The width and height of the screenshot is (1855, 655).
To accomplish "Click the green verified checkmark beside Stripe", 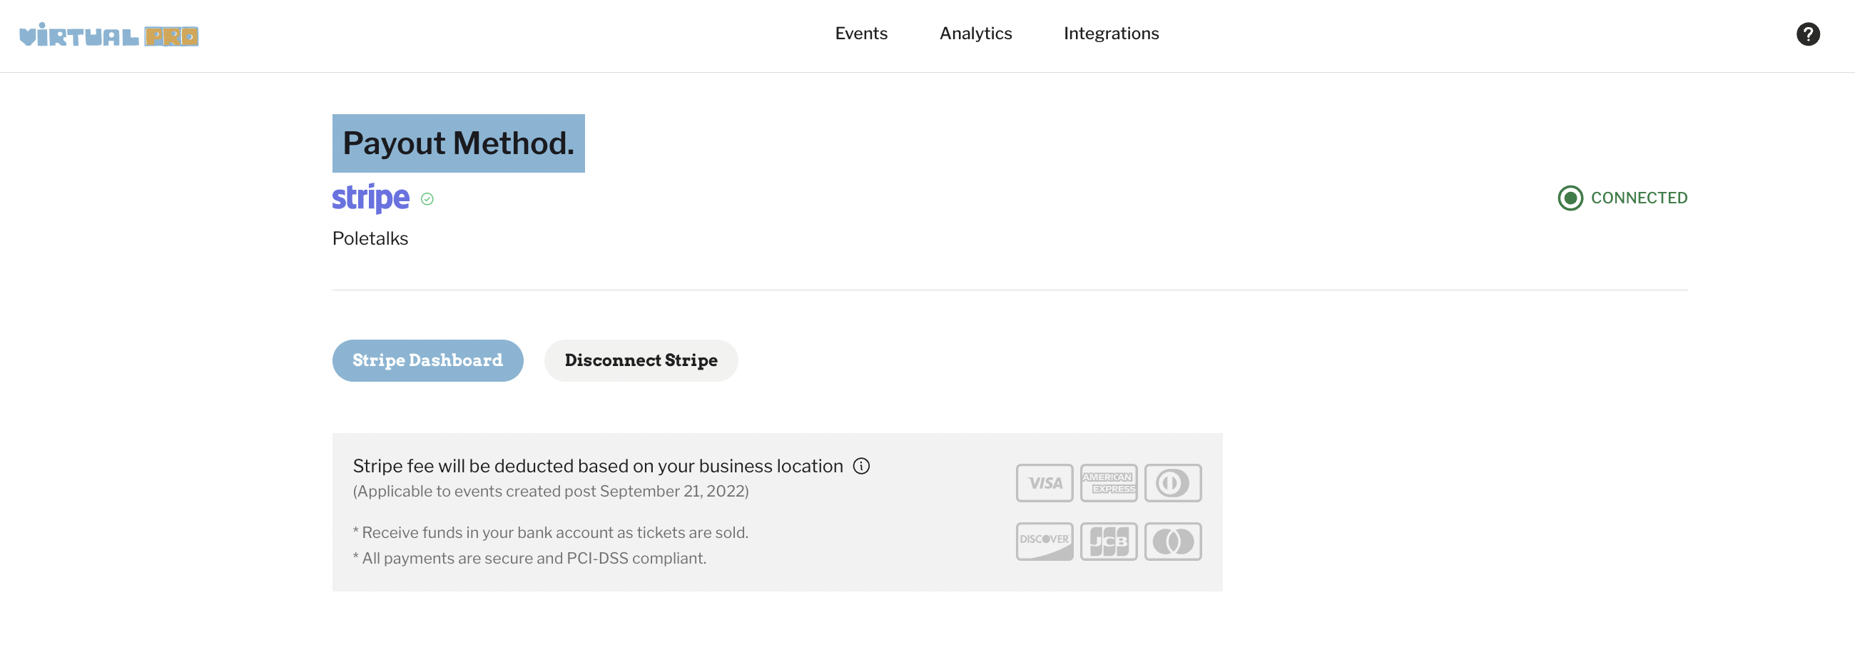I will click(427, 199).
